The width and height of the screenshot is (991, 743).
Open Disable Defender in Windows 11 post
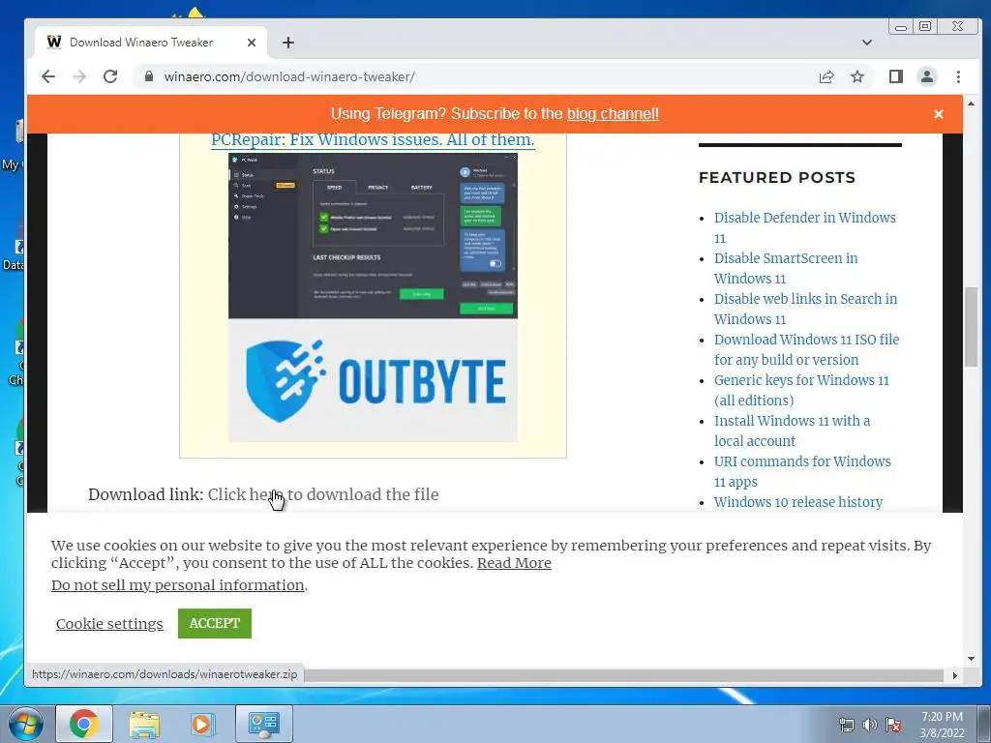804,227
